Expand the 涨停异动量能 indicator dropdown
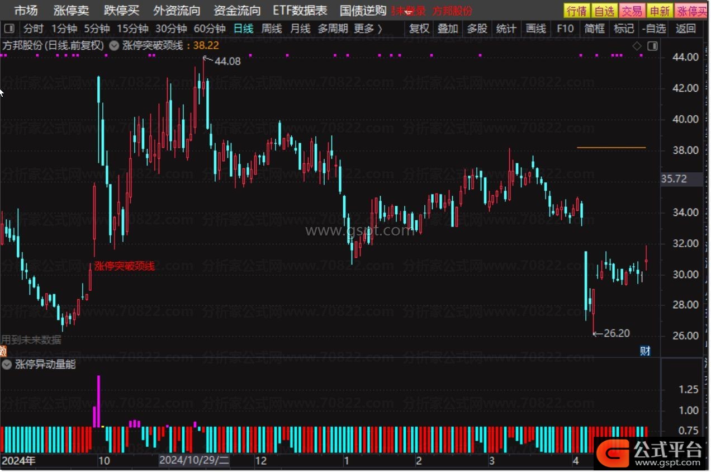The height and width of the screenshot is (472, 711). point(7,365)
